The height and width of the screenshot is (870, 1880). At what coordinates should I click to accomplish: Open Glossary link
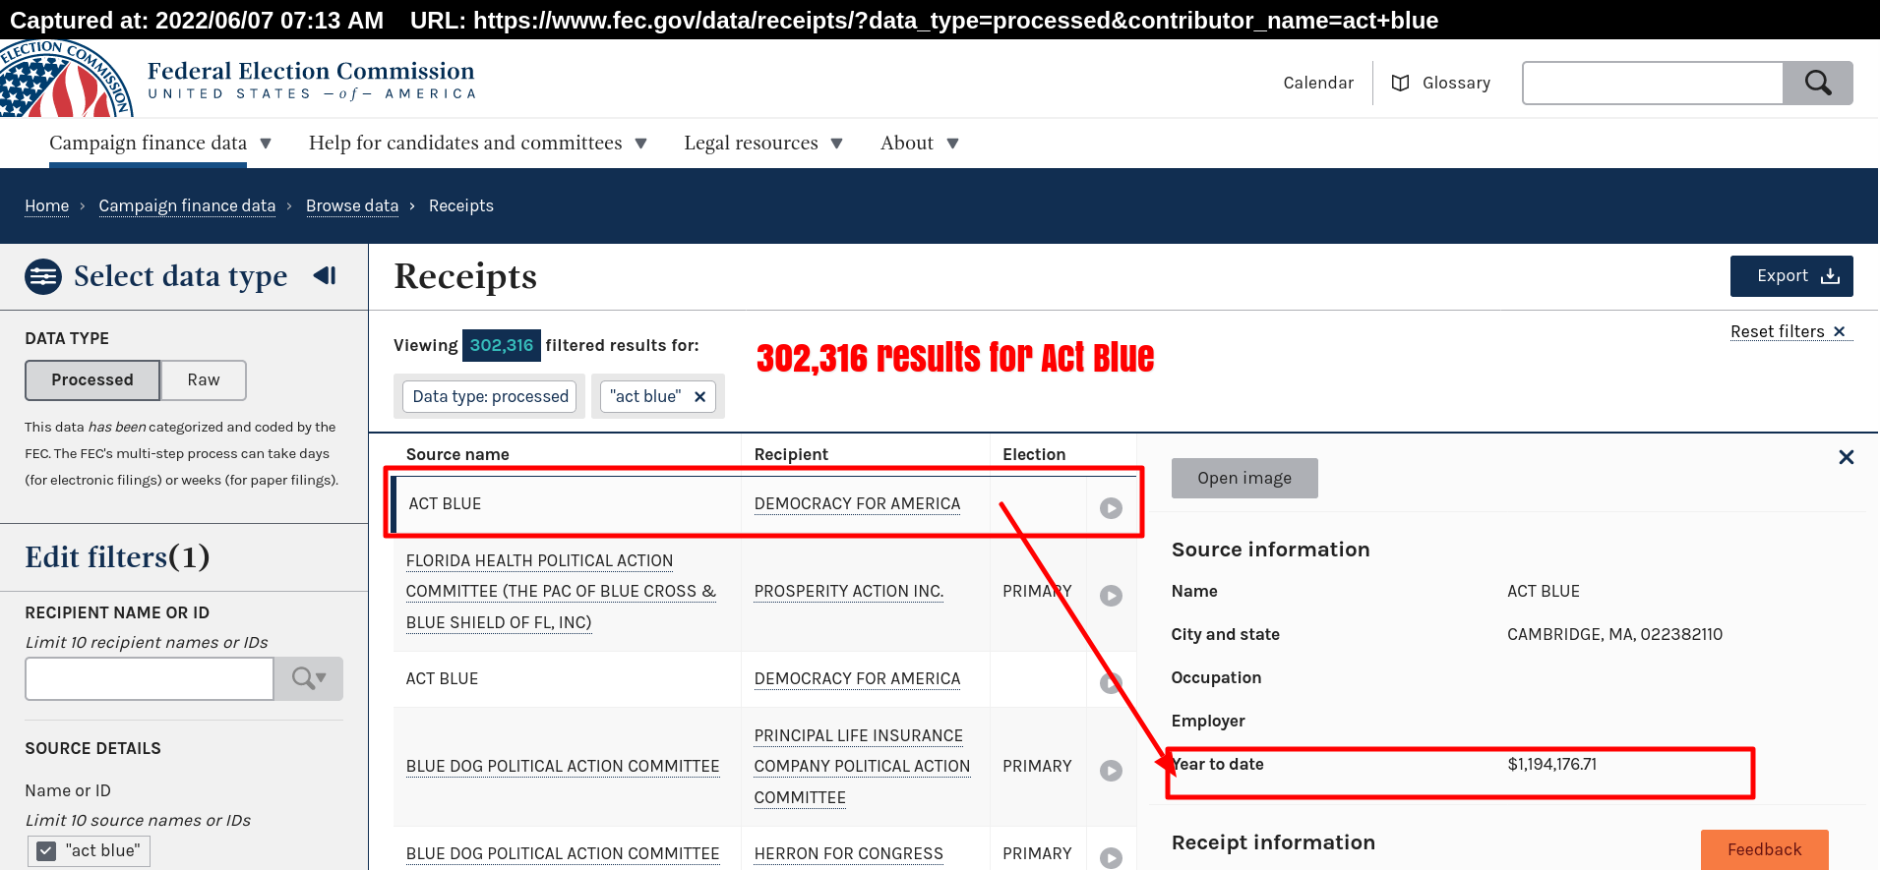tap(1456, 83)
